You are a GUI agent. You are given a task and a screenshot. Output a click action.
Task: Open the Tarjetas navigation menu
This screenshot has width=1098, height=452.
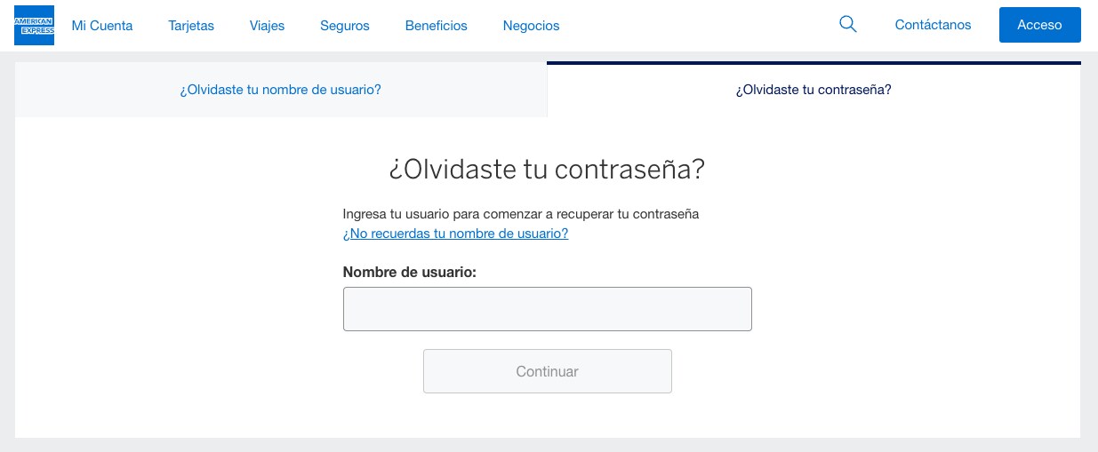[191, 26]
